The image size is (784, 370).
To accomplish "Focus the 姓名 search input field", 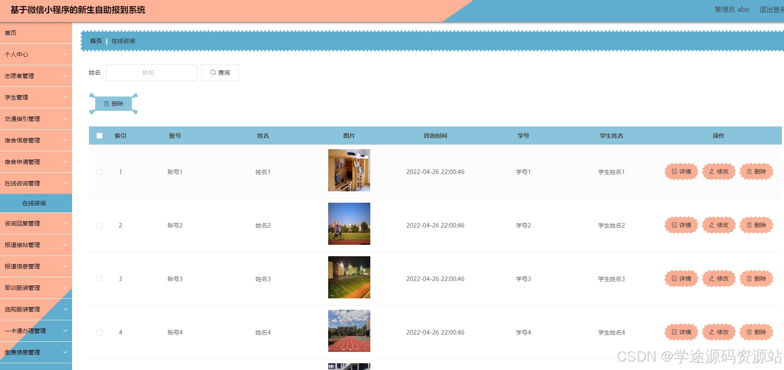I will tap(151, 72).
